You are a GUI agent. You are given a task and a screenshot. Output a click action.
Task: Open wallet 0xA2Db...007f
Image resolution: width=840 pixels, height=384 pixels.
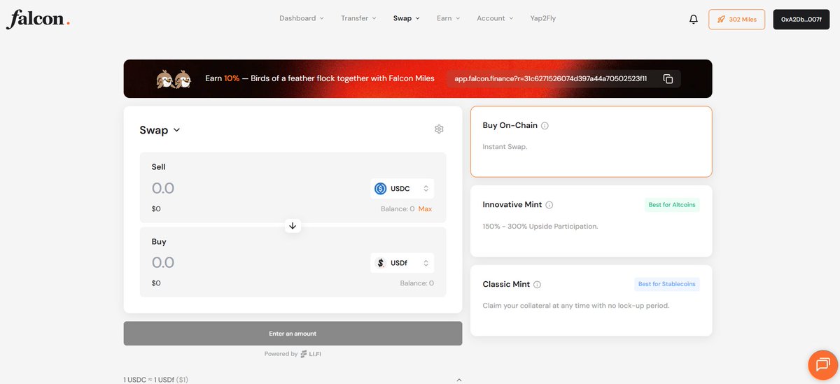801,20
